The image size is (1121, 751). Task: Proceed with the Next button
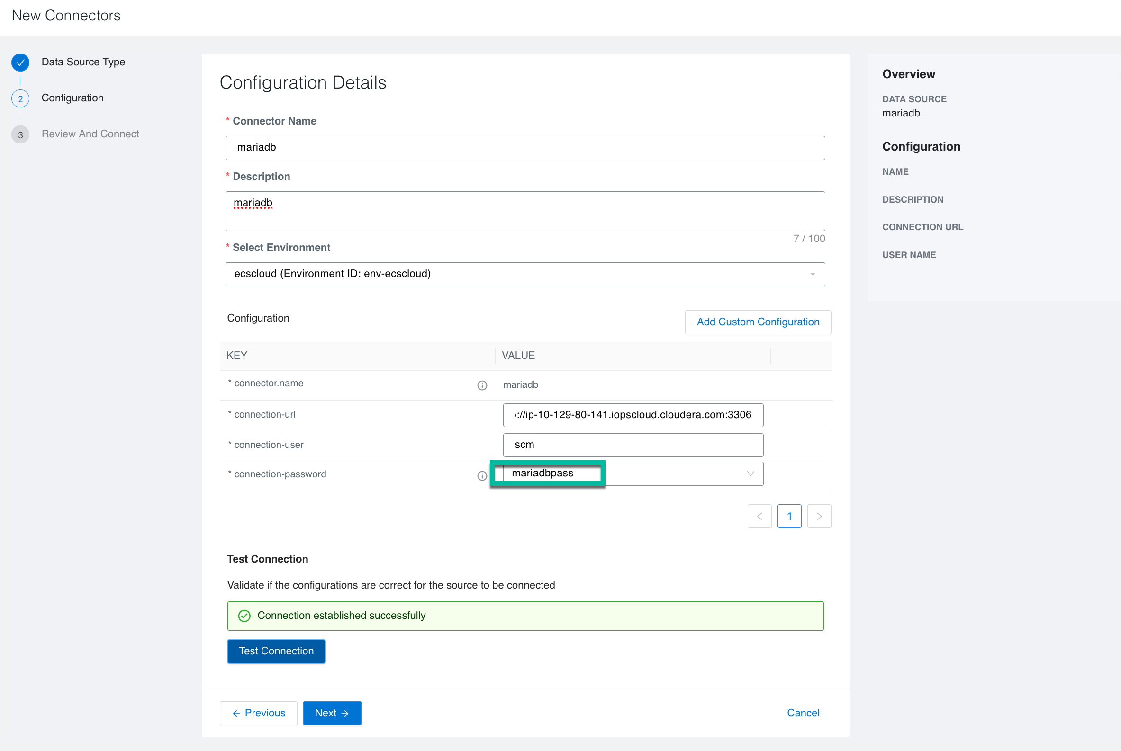click(332, 713)
